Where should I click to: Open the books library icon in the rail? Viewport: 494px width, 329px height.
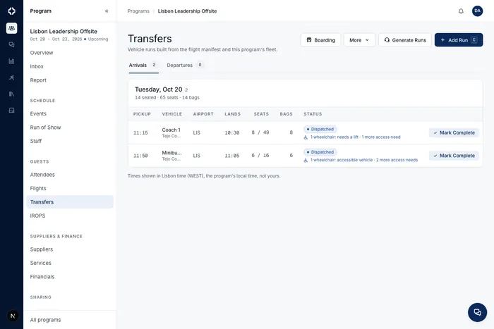click(x=11, y=94)
